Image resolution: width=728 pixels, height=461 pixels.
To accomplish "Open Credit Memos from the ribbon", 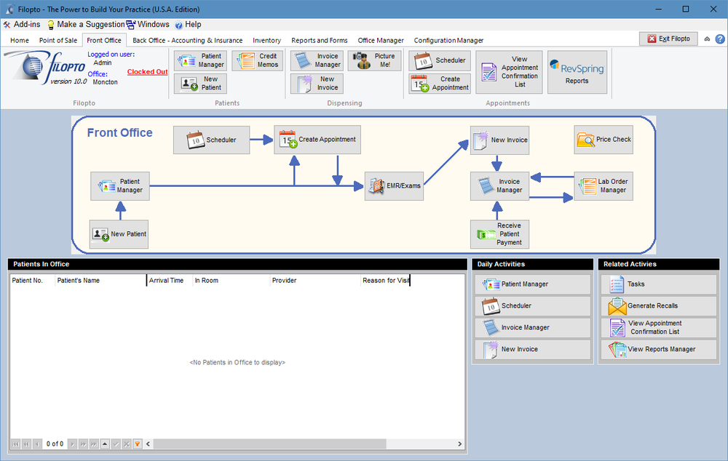I will [258, 61].
